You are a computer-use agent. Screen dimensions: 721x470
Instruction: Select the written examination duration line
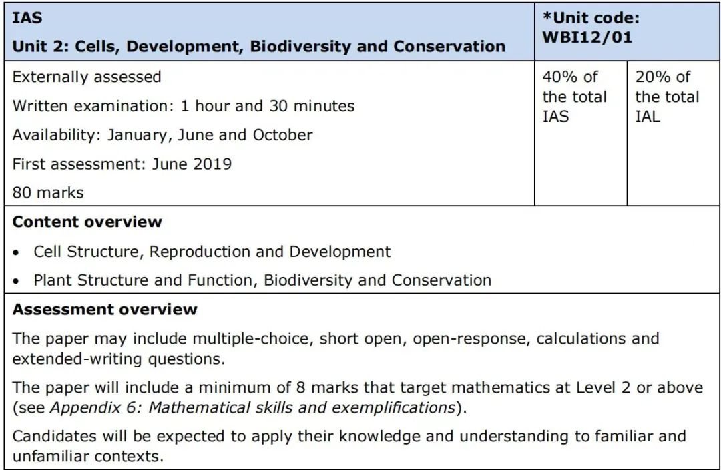(x=184, y=106)
